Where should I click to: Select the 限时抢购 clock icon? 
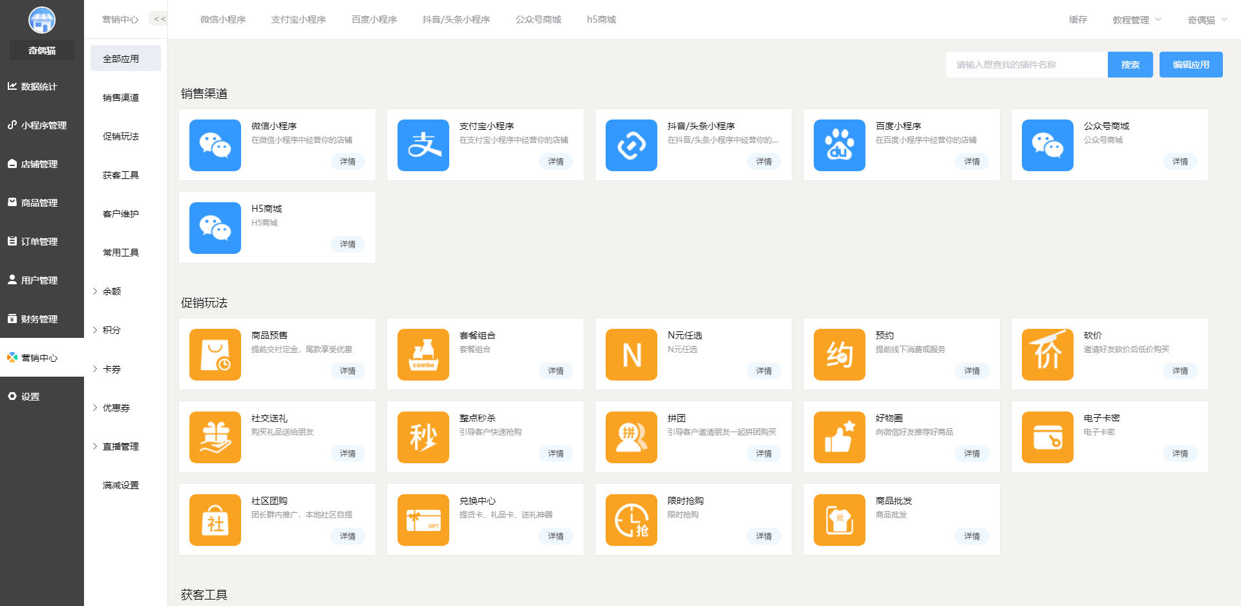[x=631, y=520]
